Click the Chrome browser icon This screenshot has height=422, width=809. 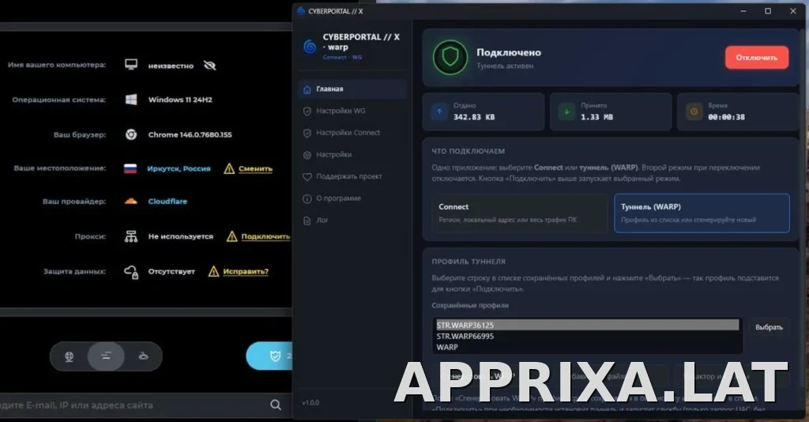(x=131, y=134)
